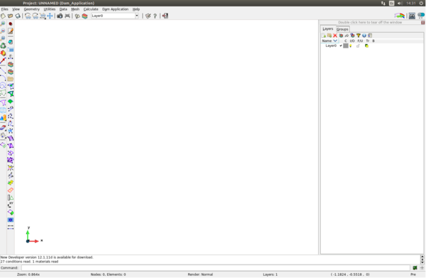Click the question mark Help icon
Image resolution: width=426 pixels, height=278 pixels.
coord(155,16)
